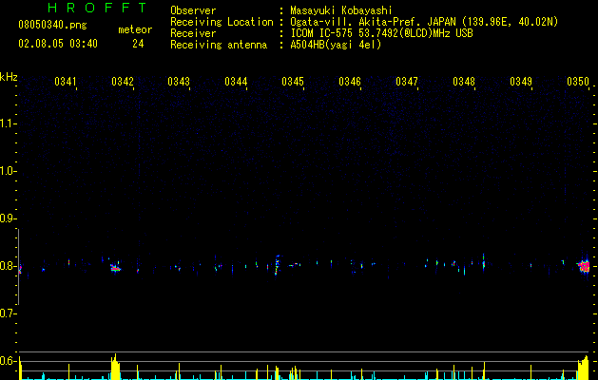Click the 0.6 kHz frequency label

(8, 361)
